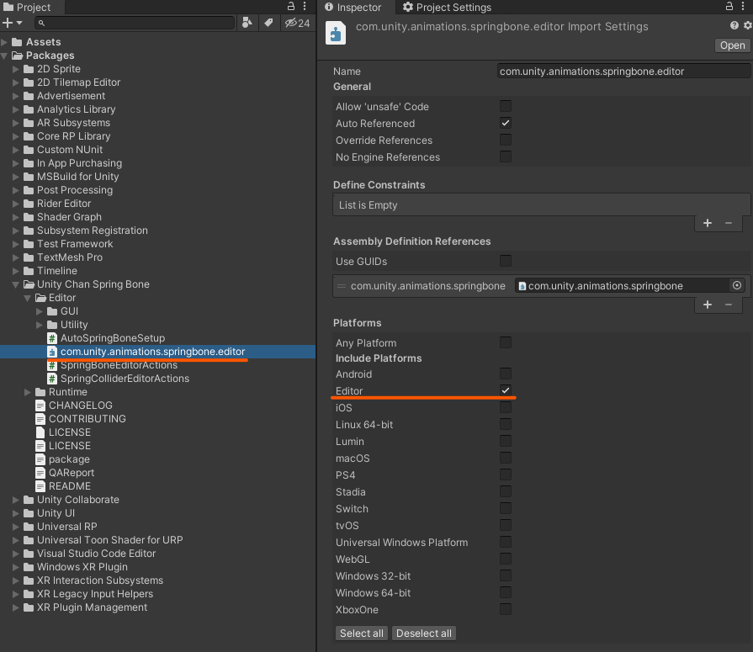Open the import settings preset gear icon
The height and width of the screenshot is (652, 753).
[x=748, y=25]
